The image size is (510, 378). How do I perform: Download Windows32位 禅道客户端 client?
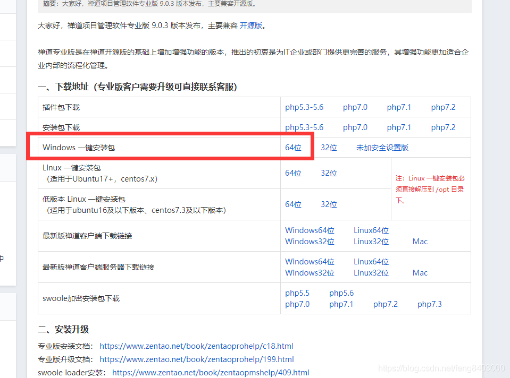pos(310,241)
